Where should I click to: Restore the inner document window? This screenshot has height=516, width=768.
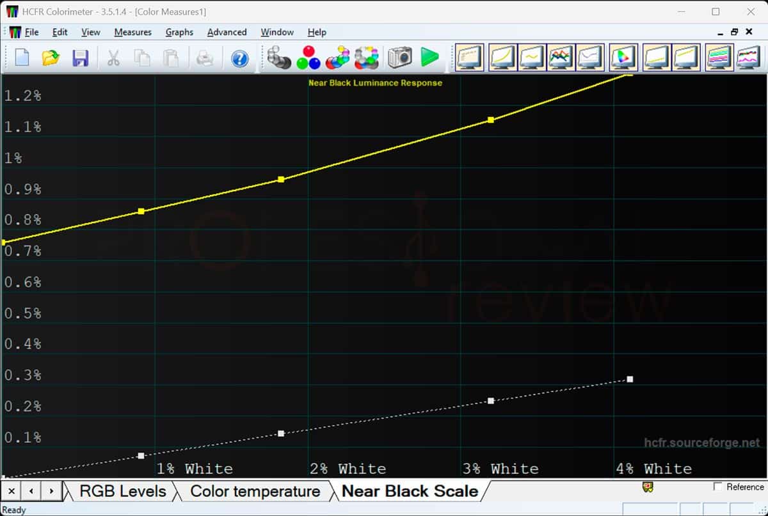click(x=735, y=31)
